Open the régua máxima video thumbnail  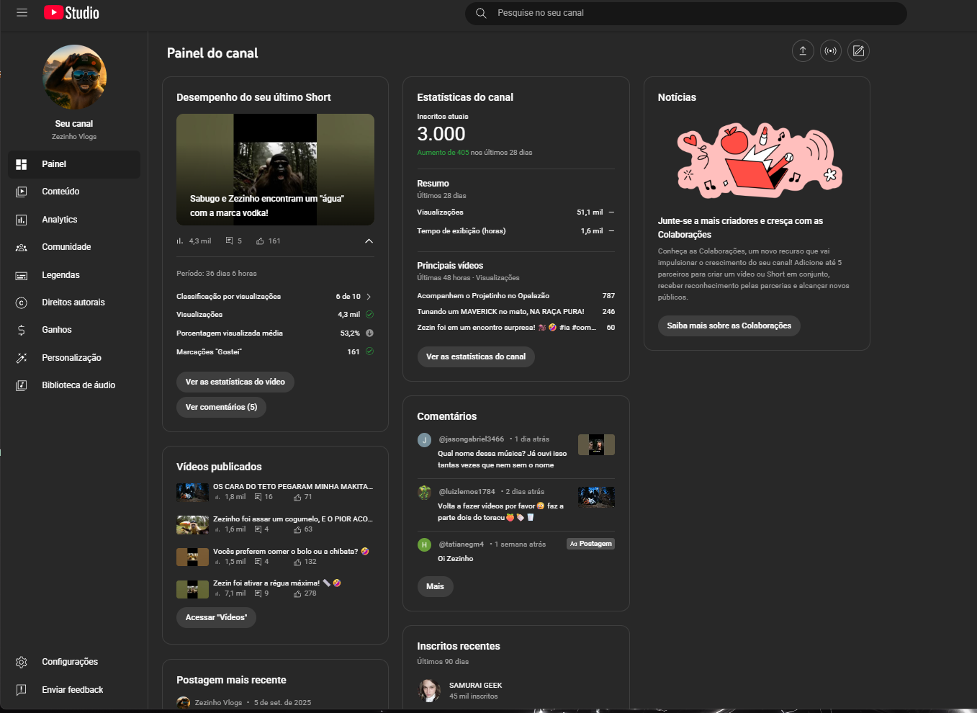(x=192, y=589)
